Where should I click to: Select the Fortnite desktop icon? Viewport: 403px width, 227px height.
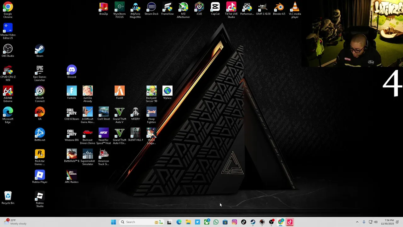click(71, 93)
